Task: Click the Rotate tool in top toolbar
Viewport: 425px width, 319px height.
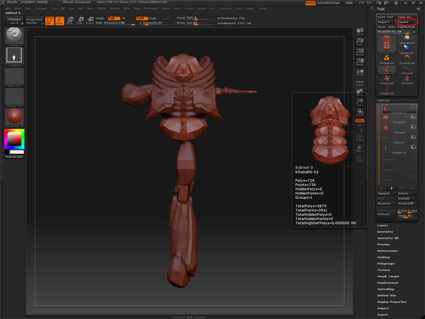Action: (90, 20)
